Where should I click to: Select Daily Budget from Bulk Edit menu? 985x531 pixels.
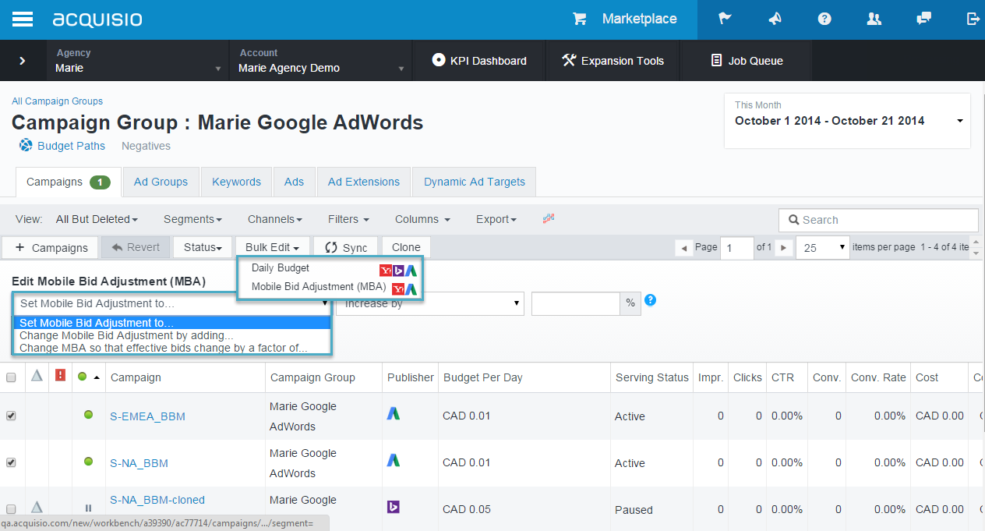tap(280, 268)
